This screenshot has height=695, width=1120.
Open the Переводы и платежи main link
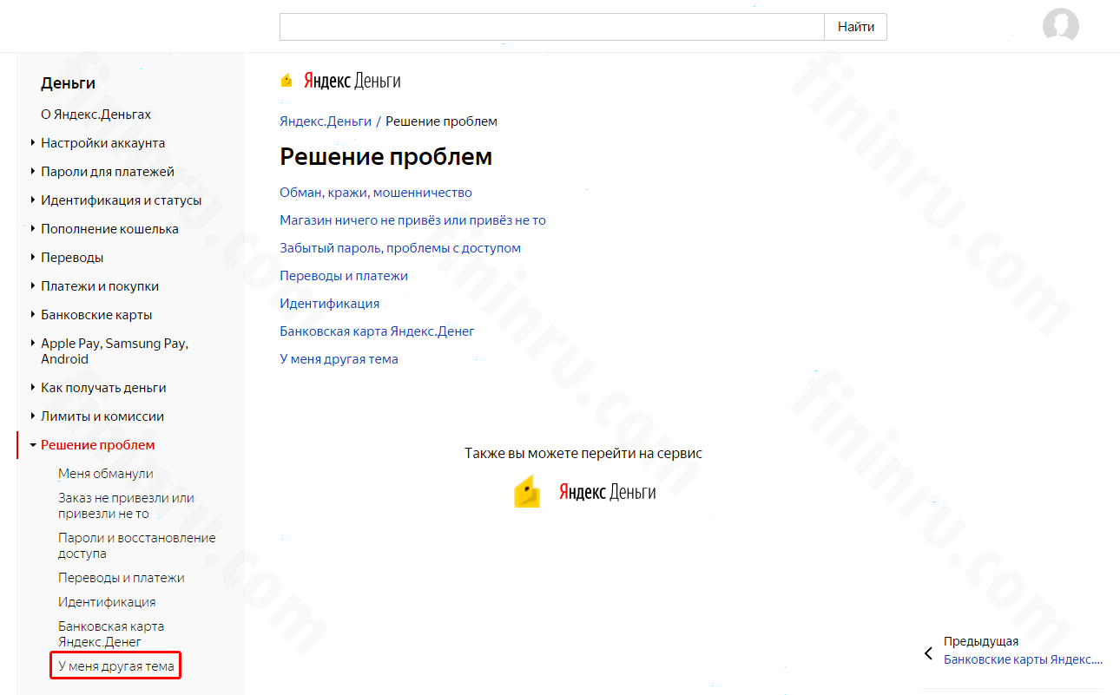tap(344, 276)
